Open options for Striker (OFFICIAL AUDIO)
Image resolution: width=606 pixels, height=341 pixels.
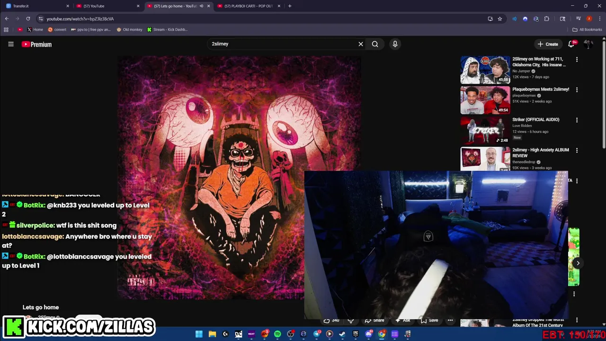coord(577,120)
